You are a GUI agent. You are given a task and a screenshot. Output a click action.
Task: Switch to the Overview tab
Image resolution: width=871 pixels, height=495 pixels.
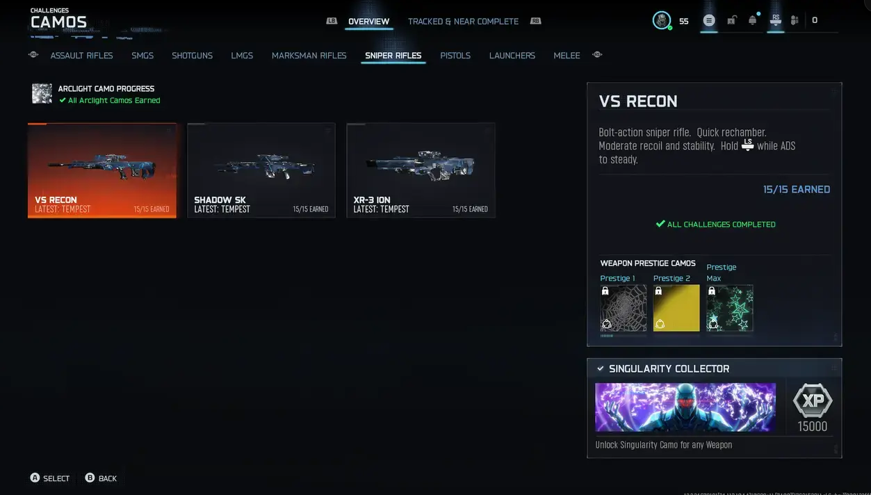pos(368,22)
